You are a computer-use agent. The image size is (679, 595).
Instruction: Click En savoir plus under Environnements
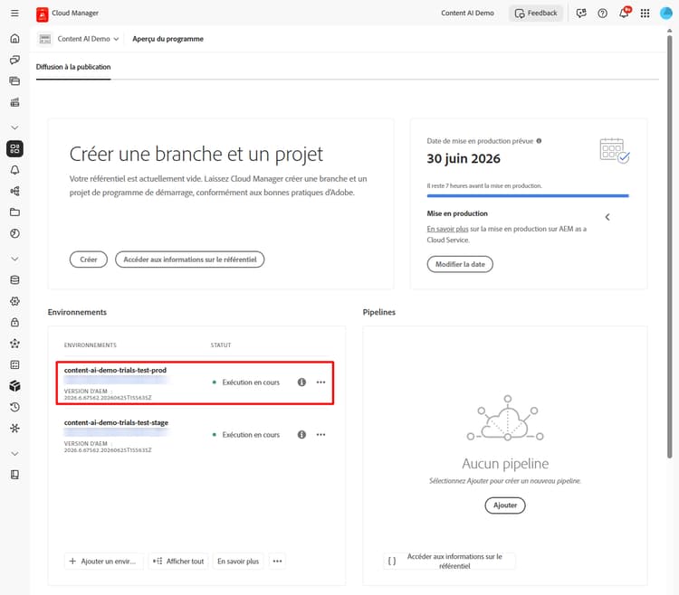[x=238, y=562]
